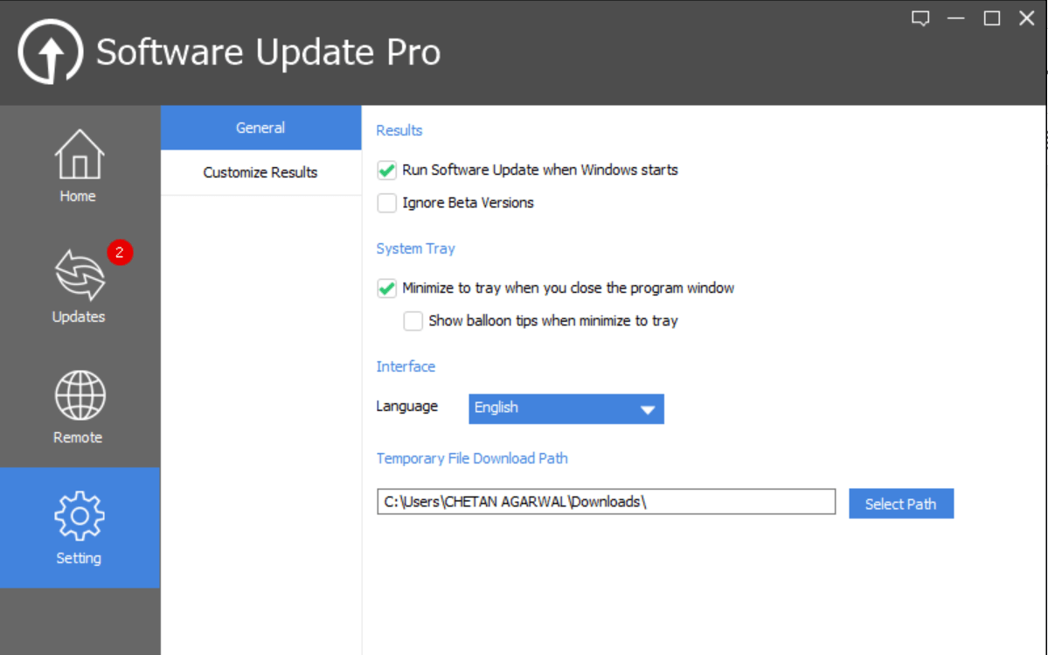Close the Software Update Pro window
Viewport: 1048px width, 655px height.
pyautogui.click(x=1027, y=18)
